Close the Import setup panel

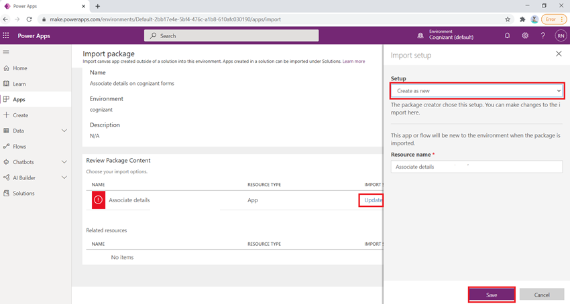pos(559,54)
